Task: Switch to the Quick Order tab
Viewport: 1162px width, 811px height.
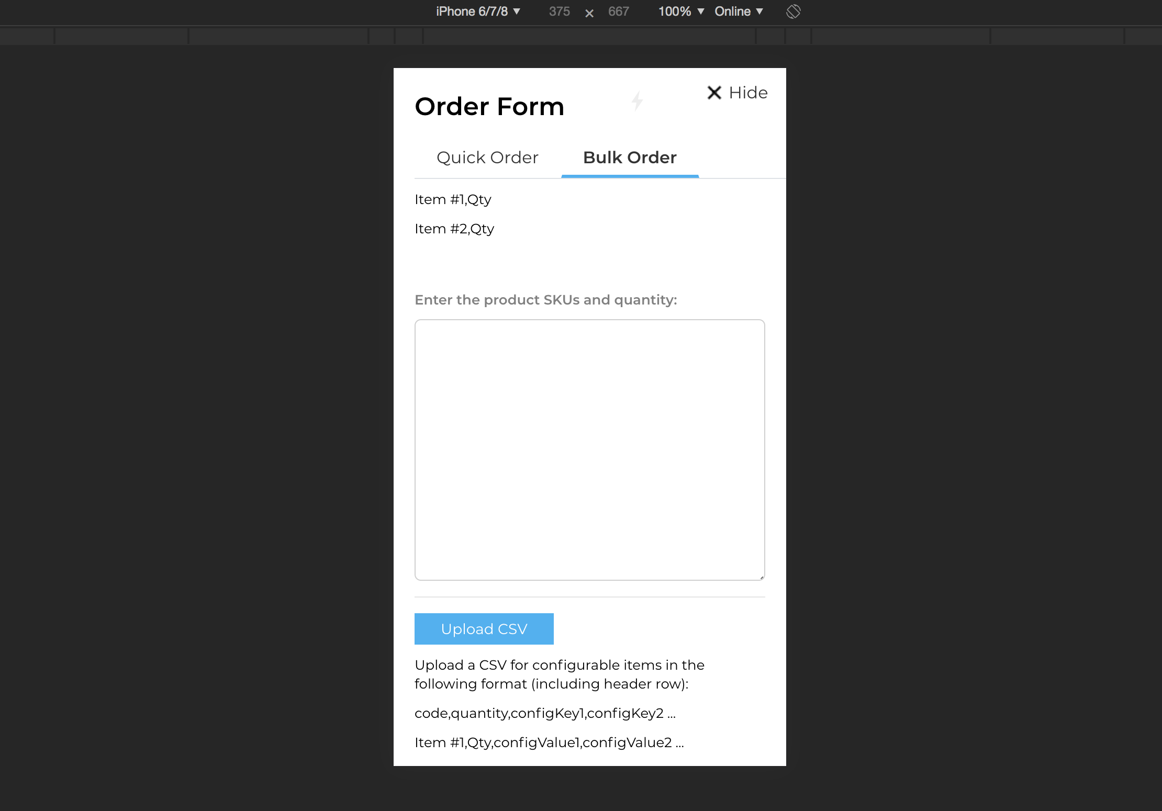Action: pos(487,157)
